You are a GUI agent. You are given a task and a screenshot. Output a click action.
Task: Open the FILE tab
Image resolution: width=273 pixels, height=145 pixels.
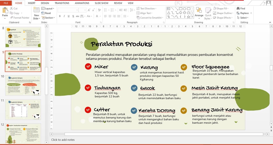click(6, 3)
